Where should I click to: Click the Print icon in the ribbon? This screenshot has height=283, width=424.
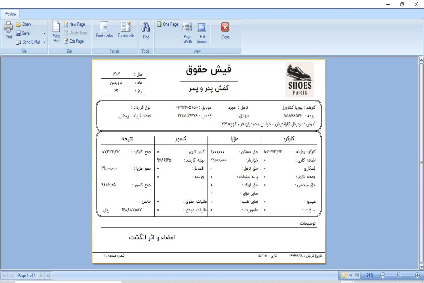coord(8,30)
